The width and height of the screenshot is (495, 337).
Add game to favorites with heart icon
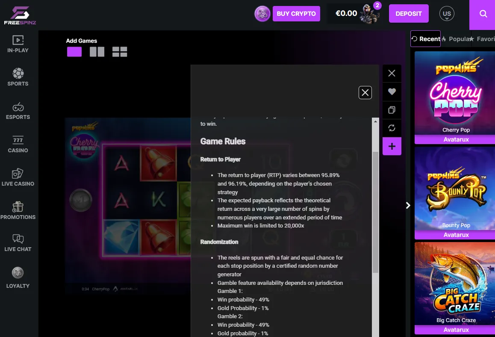[392, 92]
